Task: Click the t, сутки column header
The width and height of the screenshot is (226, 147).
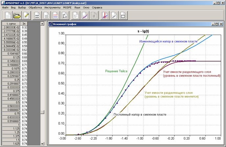Action: pos(11,24)
